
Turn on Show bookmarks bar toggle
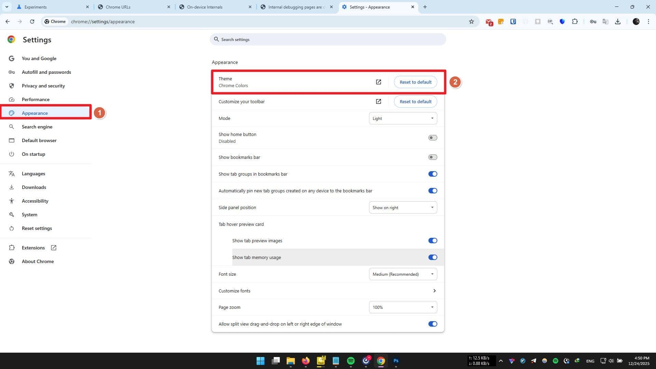pyautogui.click(x=433, y=157)
